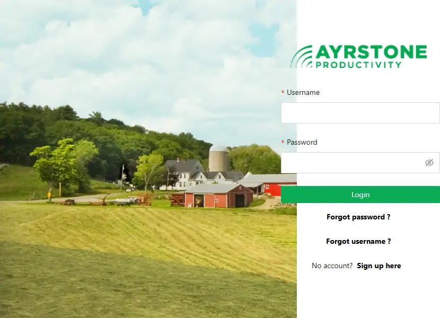Click the green Login button

pyautogui.click(x=360, y=195)
